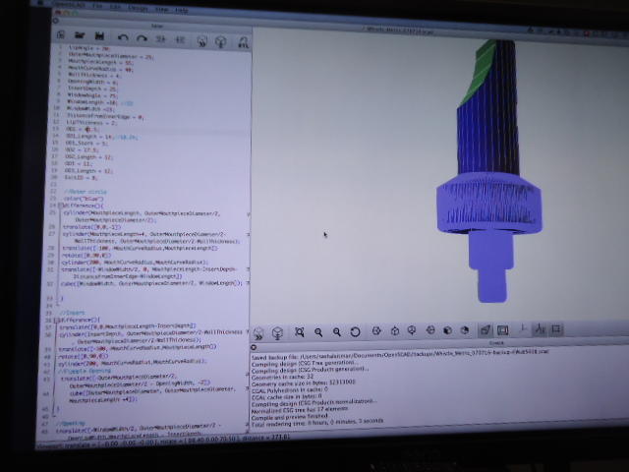Save the script with the floppy icon

click(x=99, y=36)
